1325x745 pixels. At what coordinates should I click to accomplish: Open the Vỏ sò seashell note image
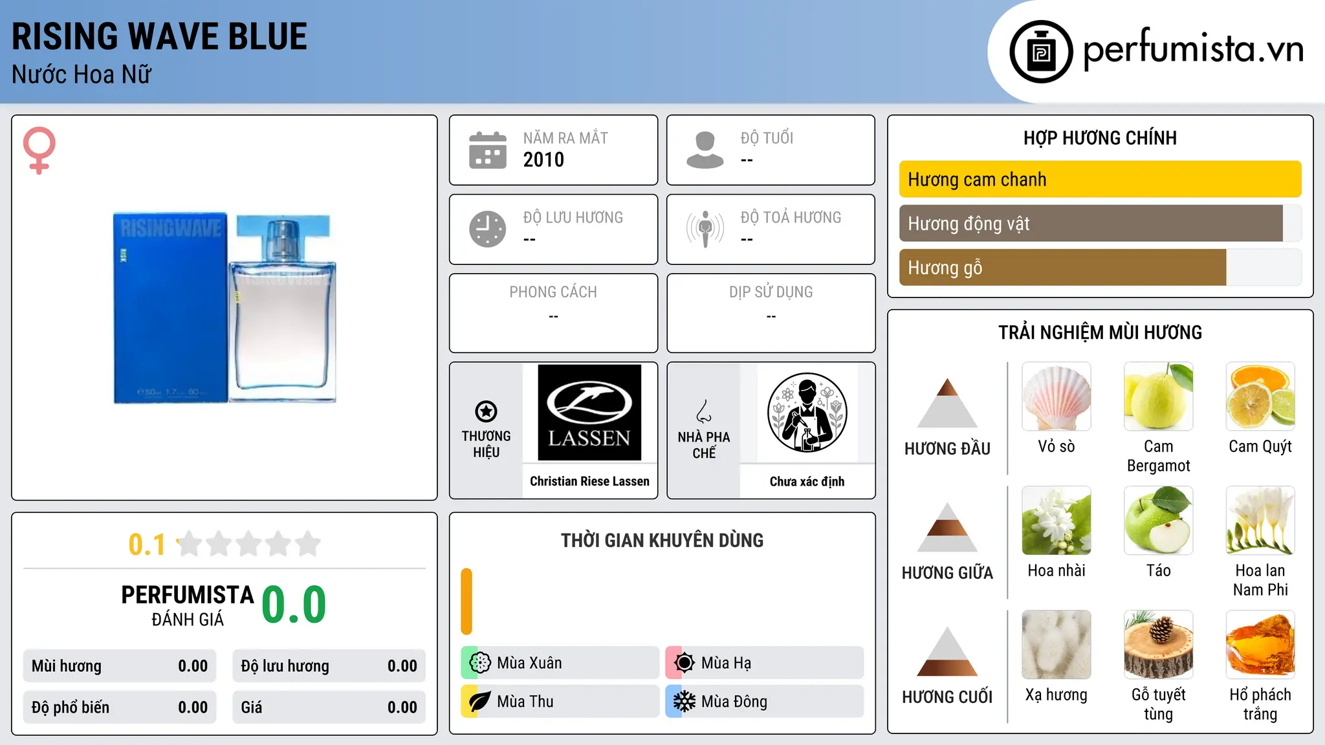coord(1057,396)
